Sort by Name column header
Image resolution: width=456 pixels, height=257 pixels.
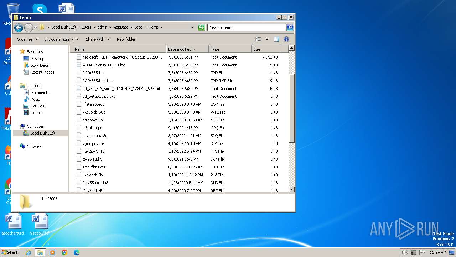point(118,49)
